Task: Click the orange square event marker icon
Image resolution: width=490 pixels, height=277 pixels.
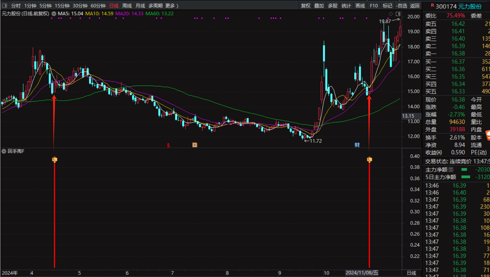Action: point(195,145)
